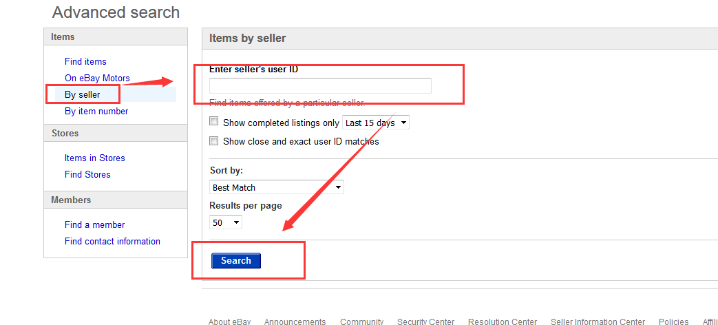
Task: Open the Security Center footer link
Action: (426, 322)
